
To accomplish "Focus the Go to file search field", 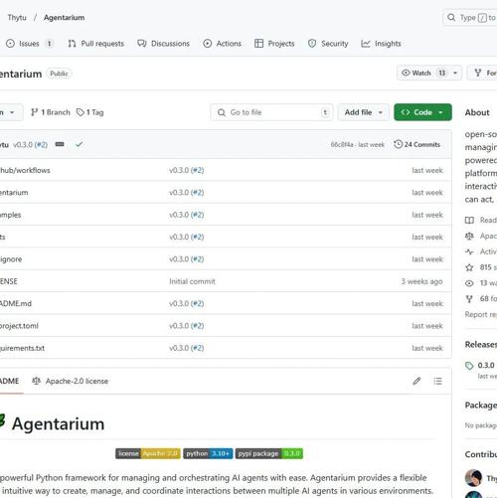I will 271,112.
